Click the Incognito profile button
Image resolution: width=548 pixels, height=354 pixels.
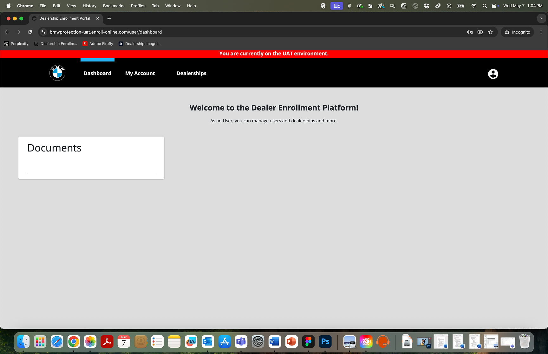click(x=518, y=32)
